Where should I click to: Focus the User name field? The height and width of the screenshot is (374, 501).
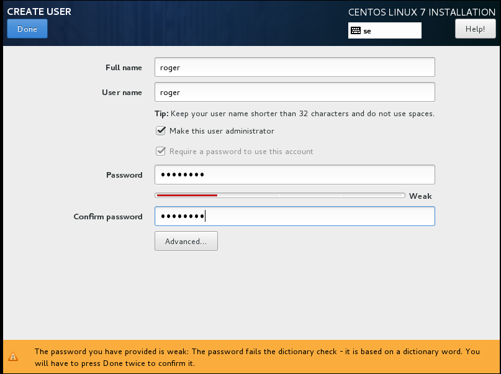tap(295, 92)
